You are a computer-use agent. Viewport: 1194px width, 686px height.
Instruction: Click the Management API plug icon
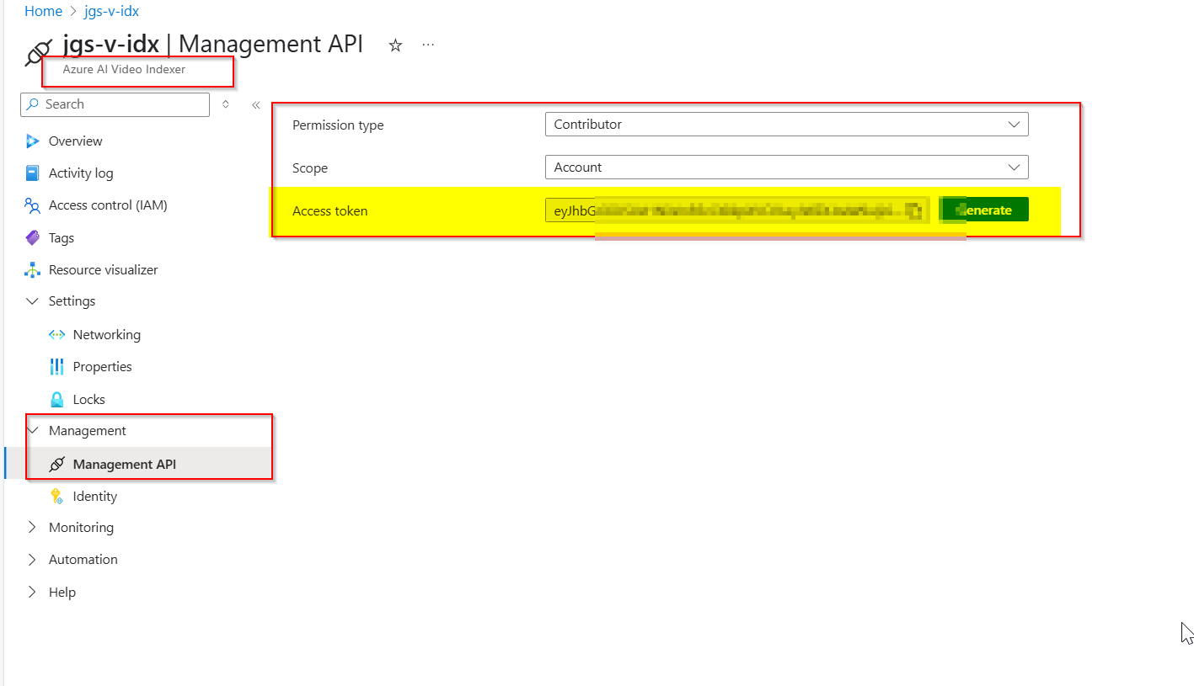[x=57, y=464]
